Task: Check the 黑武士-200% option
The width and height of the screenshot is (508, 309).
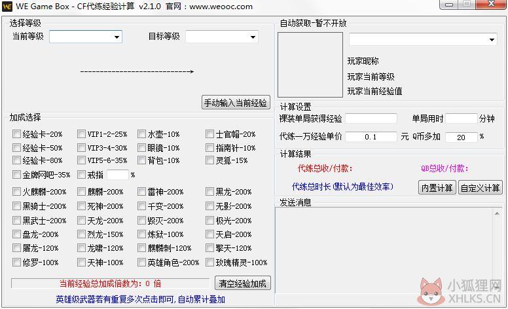Action: point(16,220)
